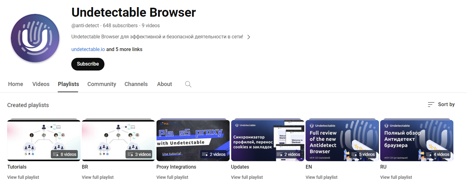The width and height of the screenshot is (467, 189).
Task: Click the 2 videos badge on Proxy Integrations
Action: click(x=214, y=154)
